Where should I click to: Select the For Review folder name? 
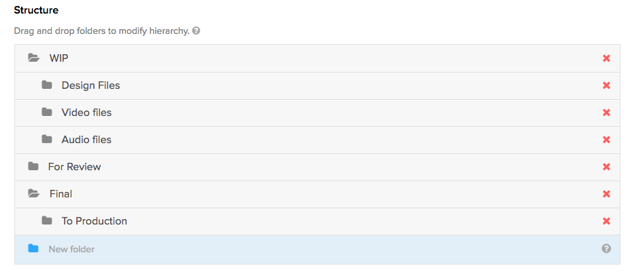(x=75, y=167)
